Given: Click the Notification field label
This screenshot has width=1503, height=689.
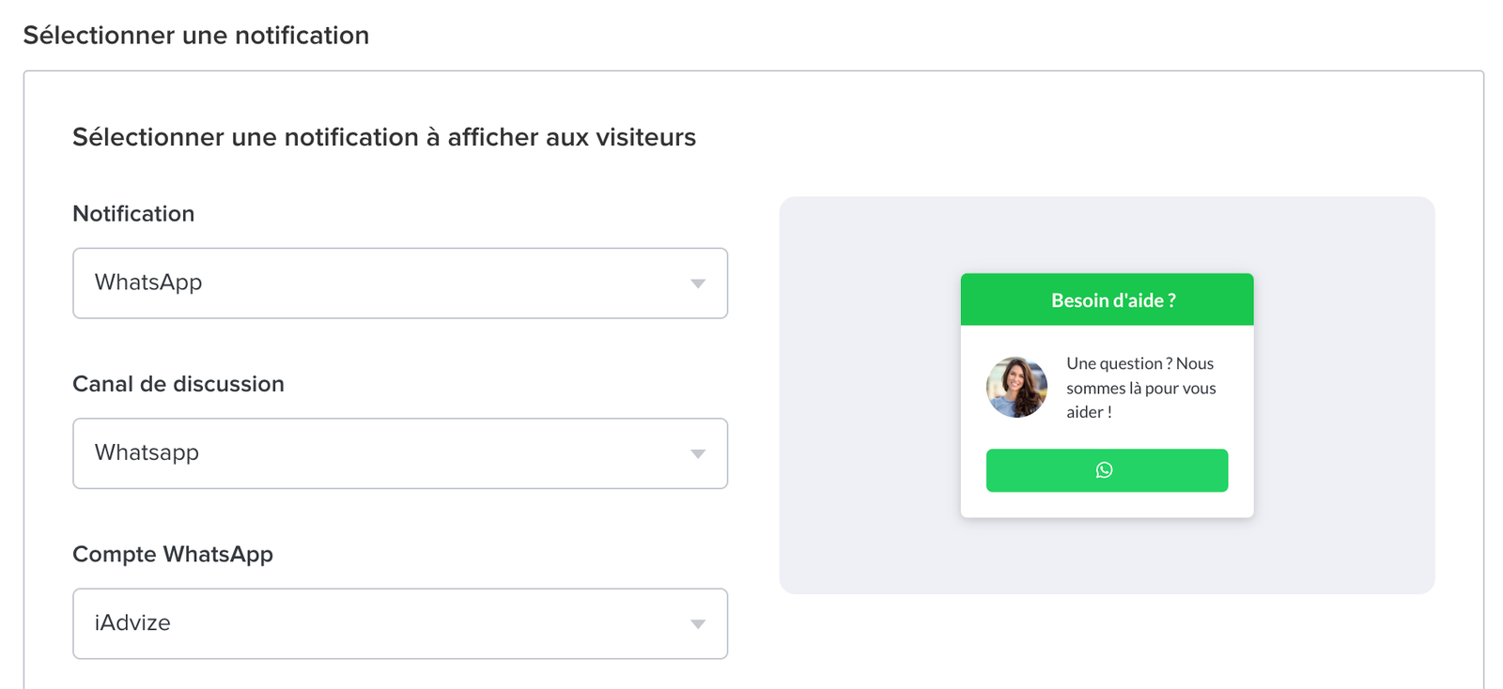Looking at the screenshot, I should pyautogui.click(x=133, y=214).
